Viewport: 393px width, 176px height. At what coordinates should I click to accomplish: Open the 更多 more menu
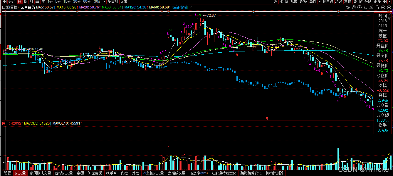377,2
